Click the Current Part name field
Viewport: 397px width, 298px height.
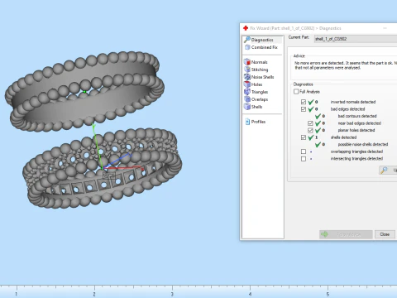pos(356,39)
